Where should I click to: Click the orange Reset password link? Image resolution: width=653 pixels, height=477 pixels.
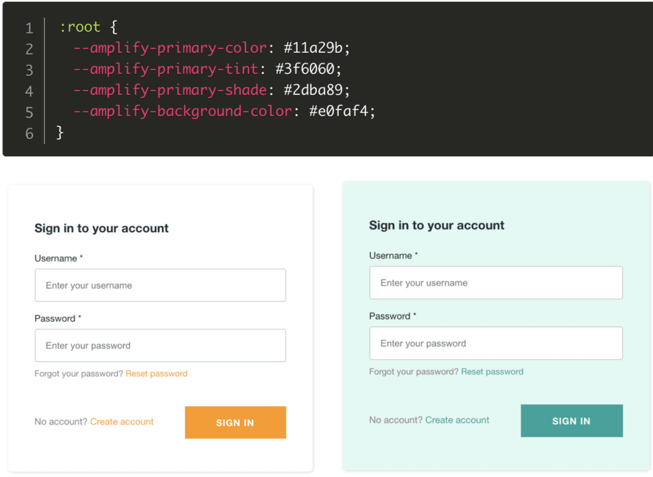156,374
